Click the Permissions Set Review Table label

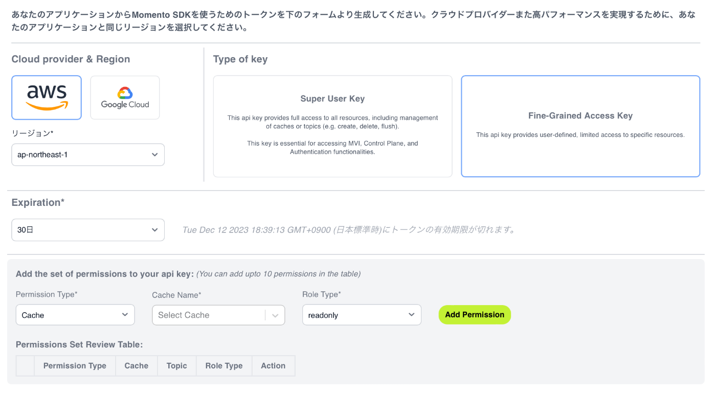click(79, 345)
